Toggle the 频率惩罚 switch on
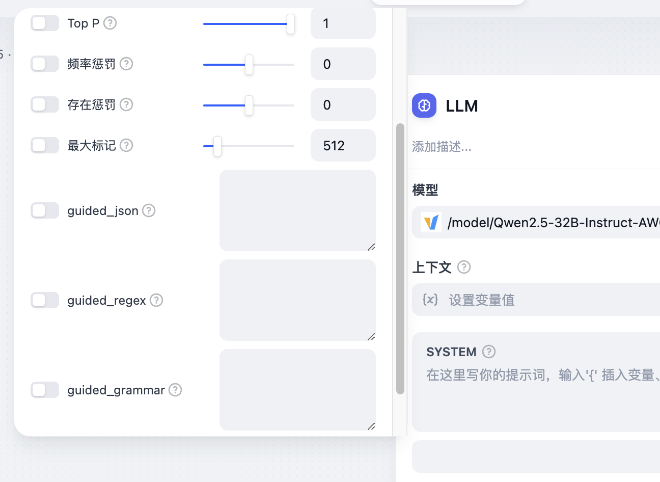 coord(45,64)
